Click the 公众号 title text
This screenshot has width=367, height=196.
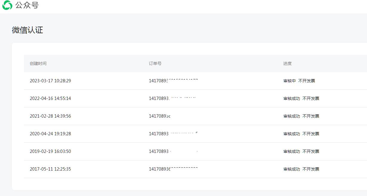[27, 5]
